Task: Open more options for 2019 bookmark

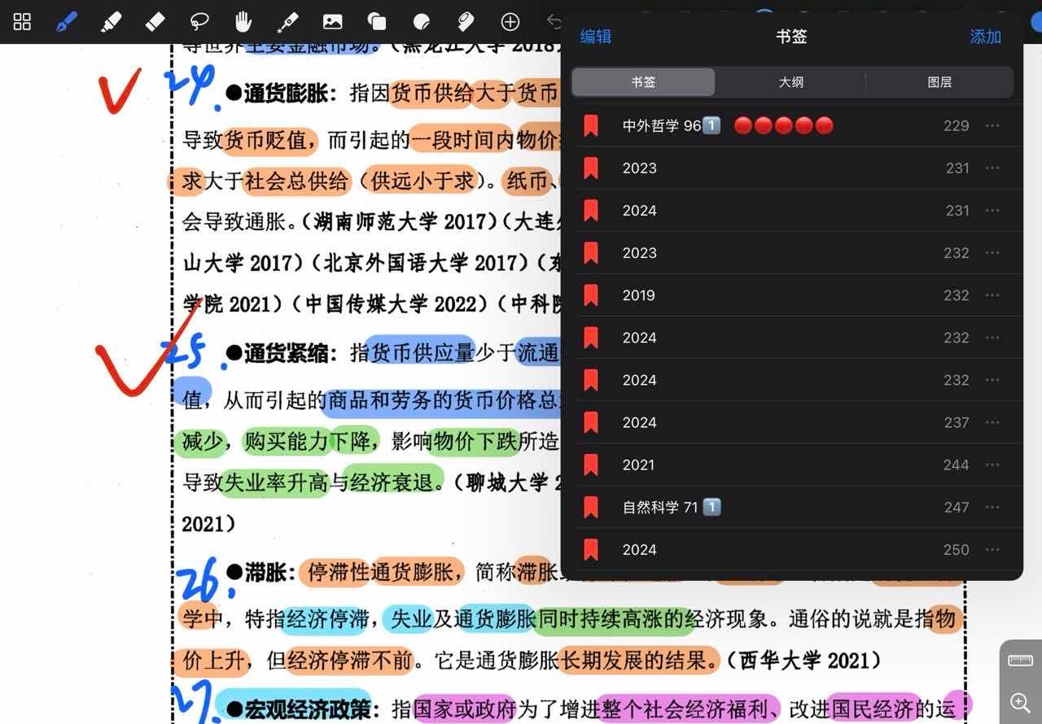Action: point(992,295)
